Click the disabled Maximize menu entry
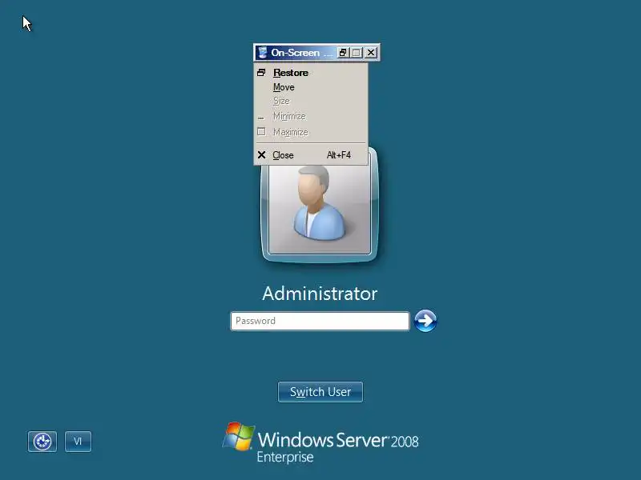This screenshot has height=480, width=641. click(x=311, y=132)
